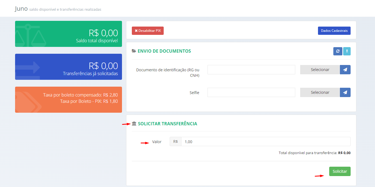Focus the Valor amount field
375x187 pixels.
266,141
